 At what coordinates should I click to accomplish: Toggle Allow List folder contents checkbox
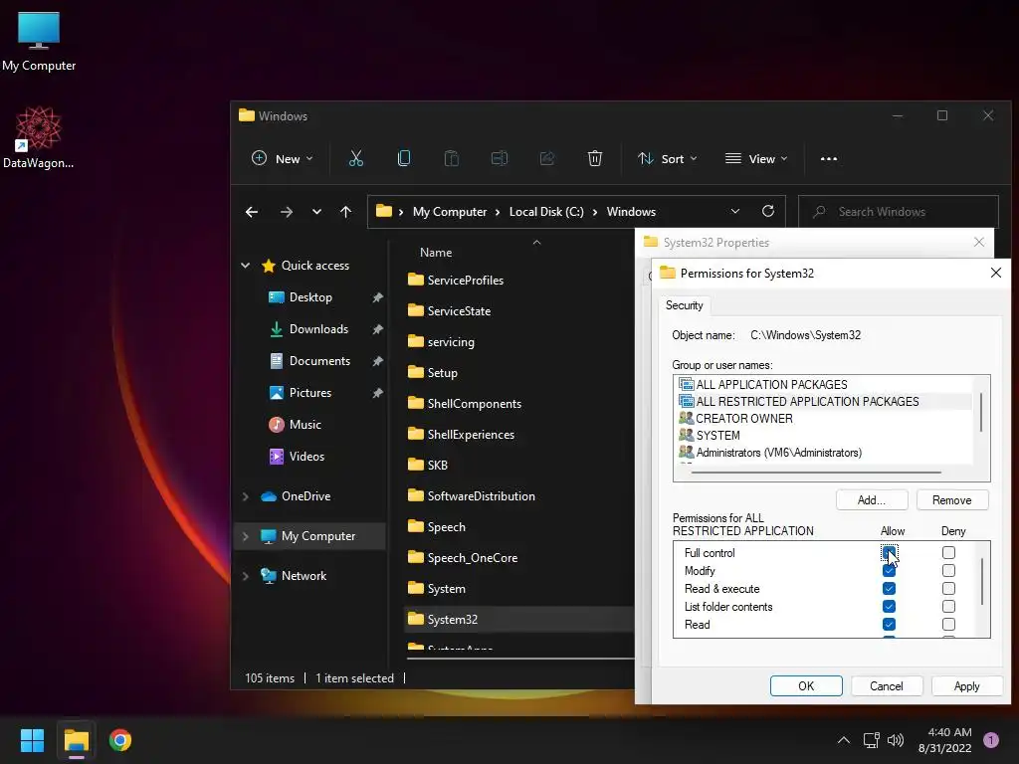(x=889, y=606)
